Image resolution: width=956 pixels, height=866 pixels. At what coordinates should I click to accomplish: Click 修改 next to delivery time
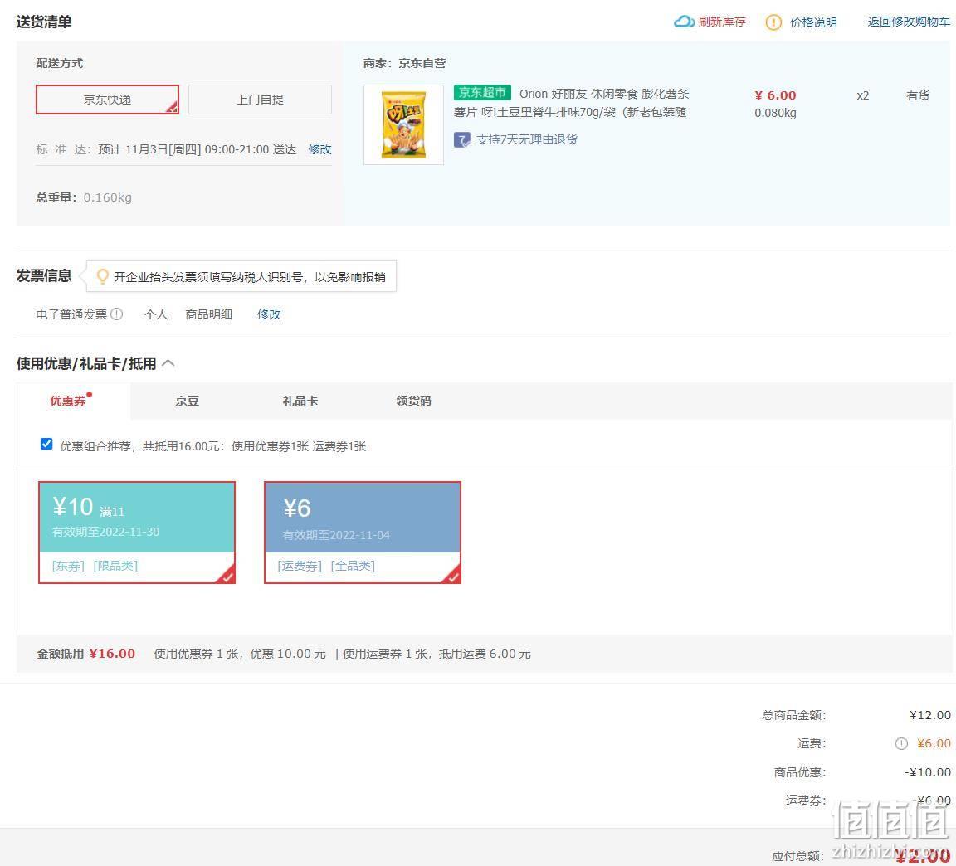click(319, 149)
